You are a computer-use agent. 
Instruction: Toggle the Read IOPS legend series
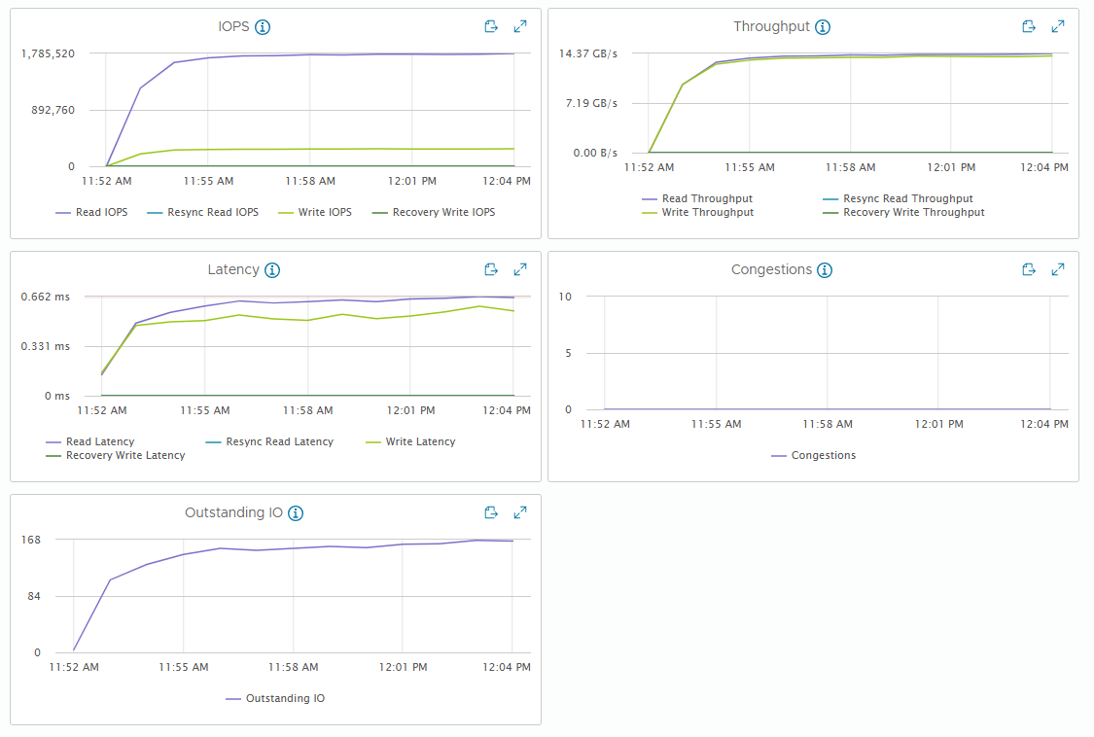click(x=92, y=212)
